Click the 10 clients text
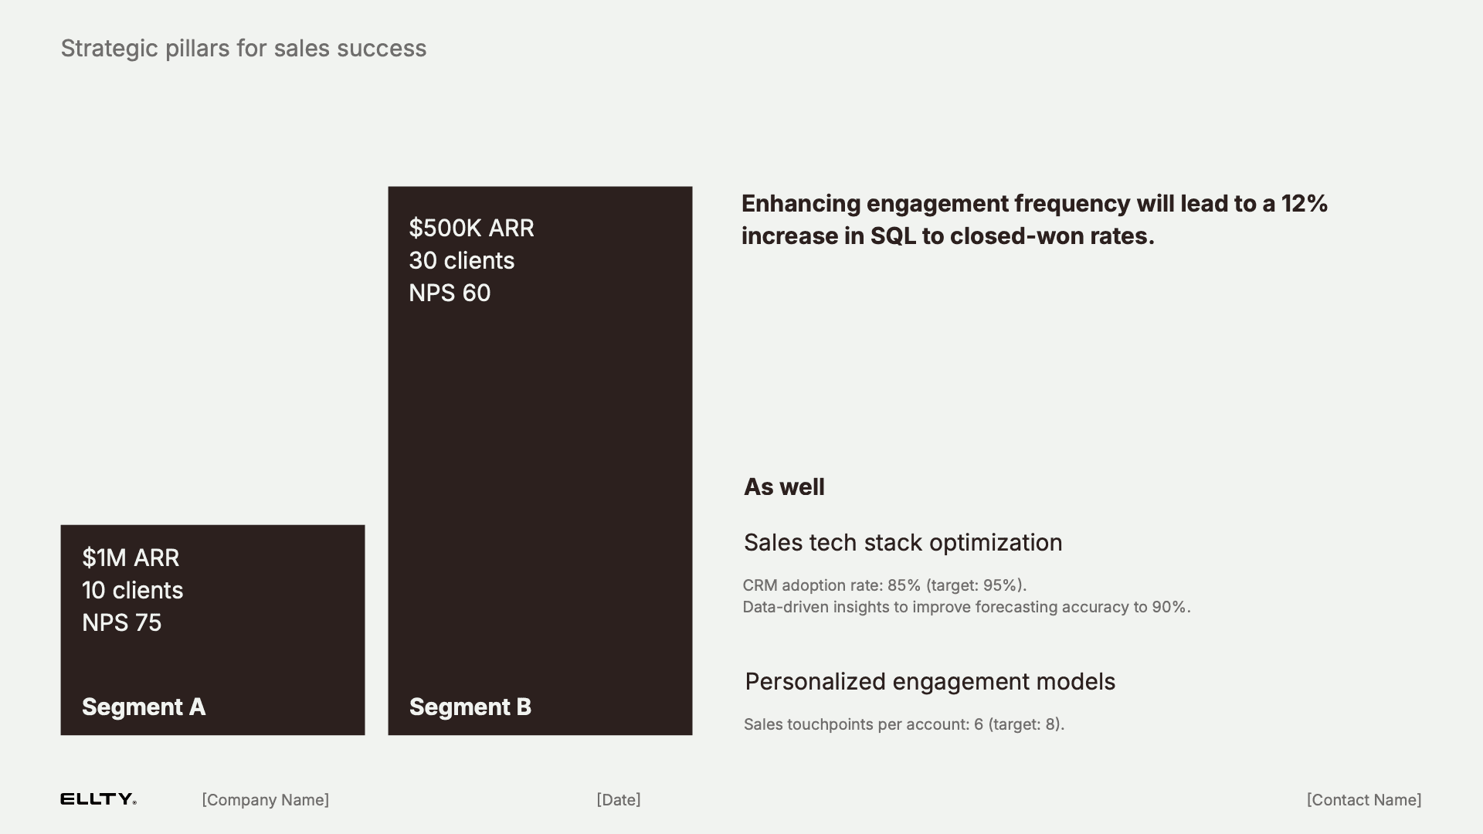The height and width of the screenshot is (834, 1483). [x=133, y=590]
